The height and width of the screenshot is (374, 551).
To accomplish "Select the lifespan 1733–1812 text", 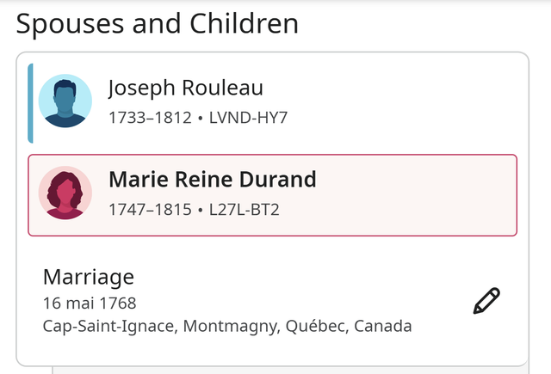I will (150, 118).
